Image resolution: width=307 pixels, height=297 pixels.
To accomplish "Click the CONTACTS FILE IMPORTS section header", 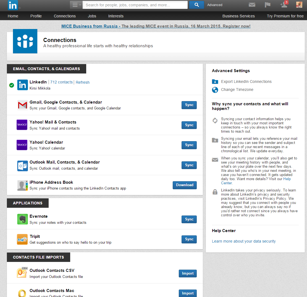I will pos(38,257).
